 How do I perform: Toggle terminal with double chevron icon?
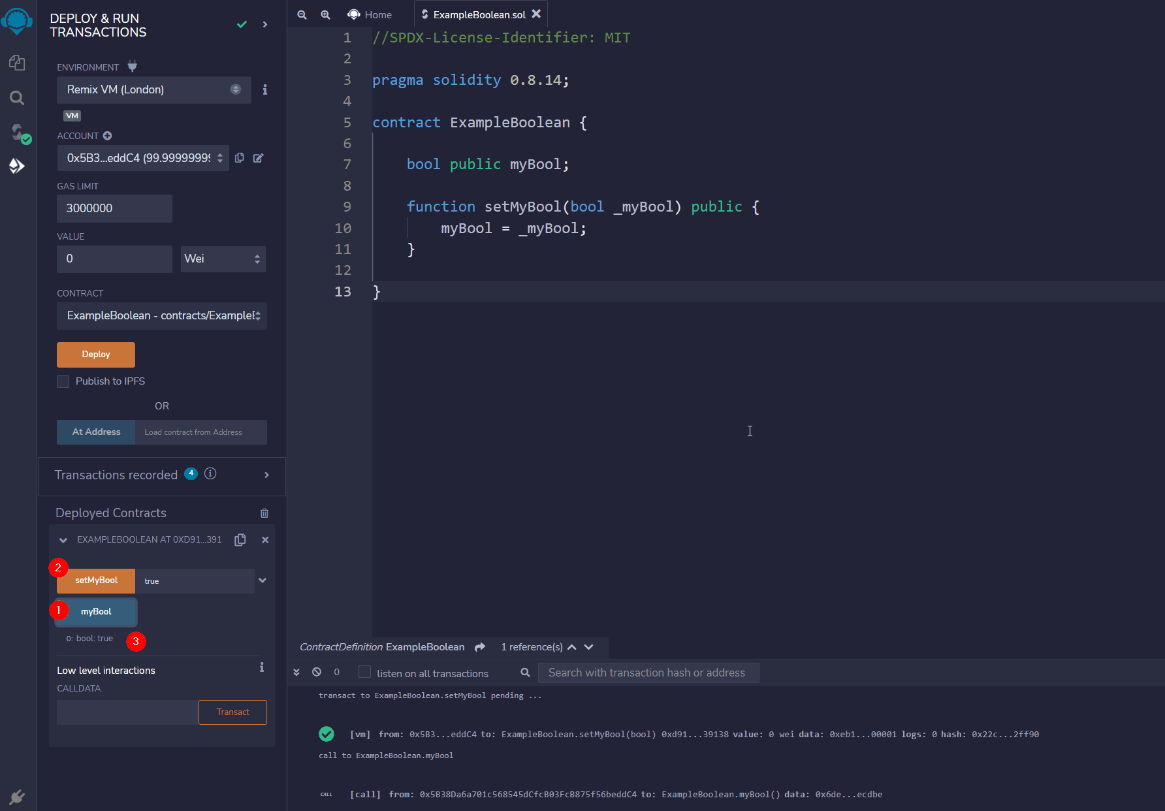tap(296, 672)
